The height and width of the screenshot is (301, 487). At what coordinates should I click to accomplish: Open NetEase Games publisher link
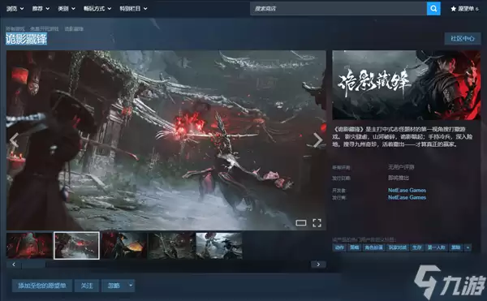[x=407, y=197]
